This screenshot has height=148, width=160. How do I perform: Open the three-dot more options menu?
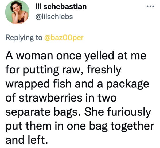150,6
